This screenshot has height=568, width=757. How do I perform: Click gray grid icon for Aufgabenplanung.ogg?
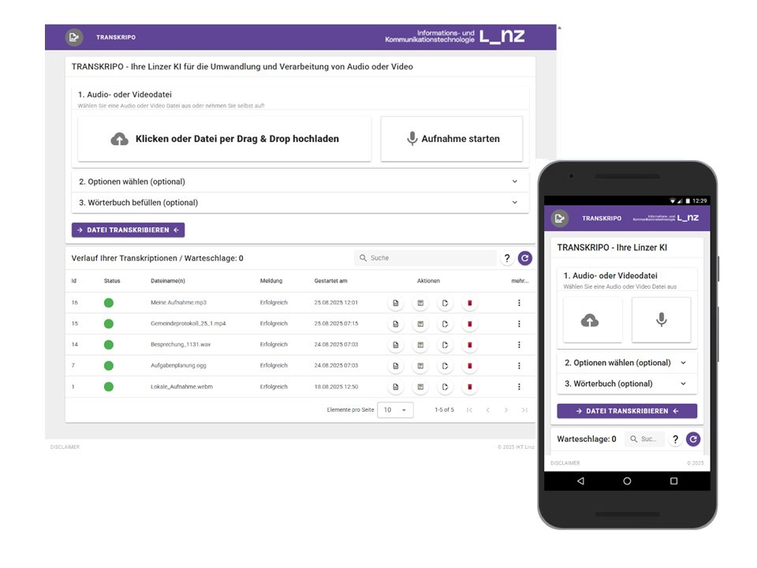(420, 365)
